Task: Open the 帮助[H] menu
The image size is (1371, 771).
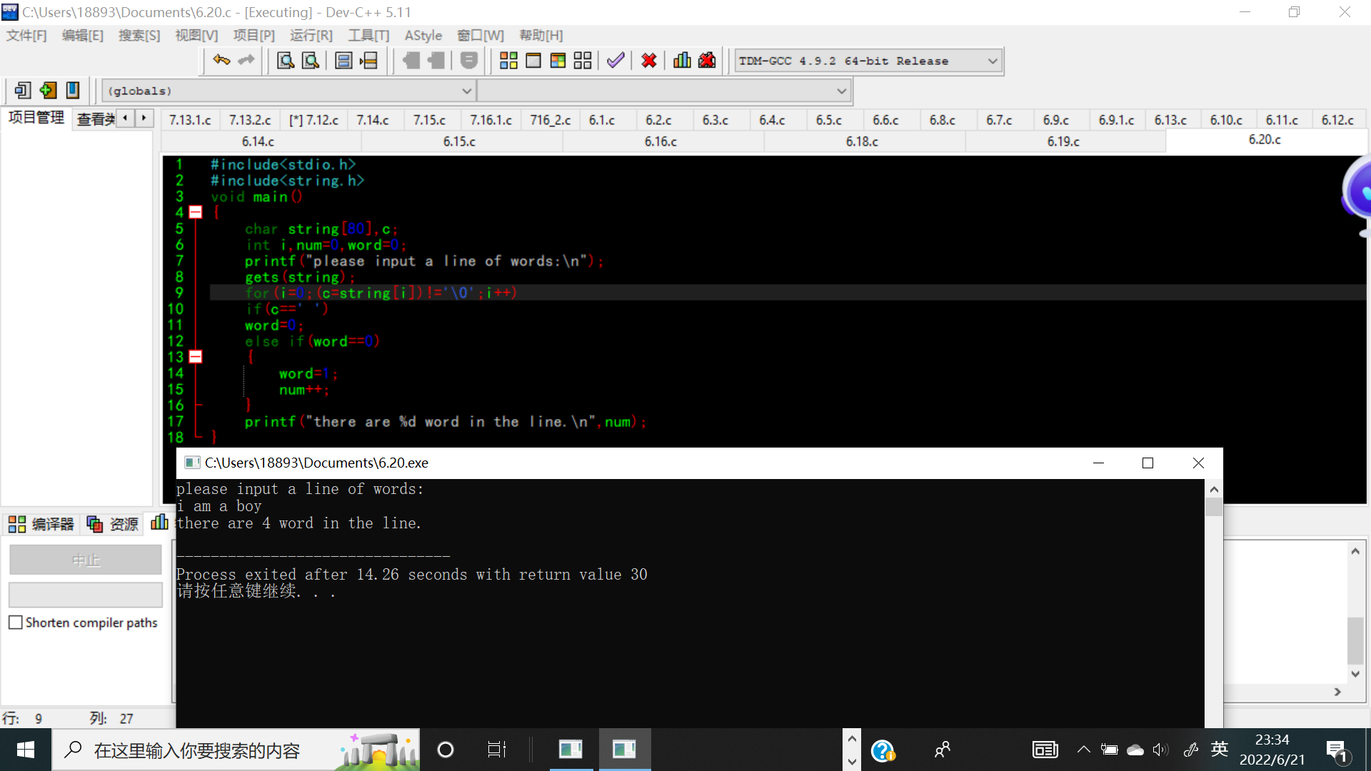Action: point(541,36)
